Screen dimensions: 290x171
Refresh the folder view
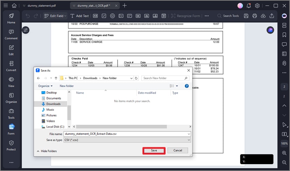pyautogui.click(x=136, y=78)
